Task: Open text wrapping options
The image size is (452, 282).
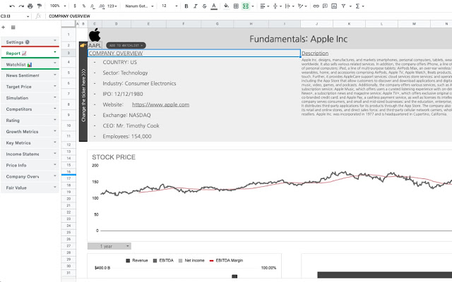Action: pos(289,6)
